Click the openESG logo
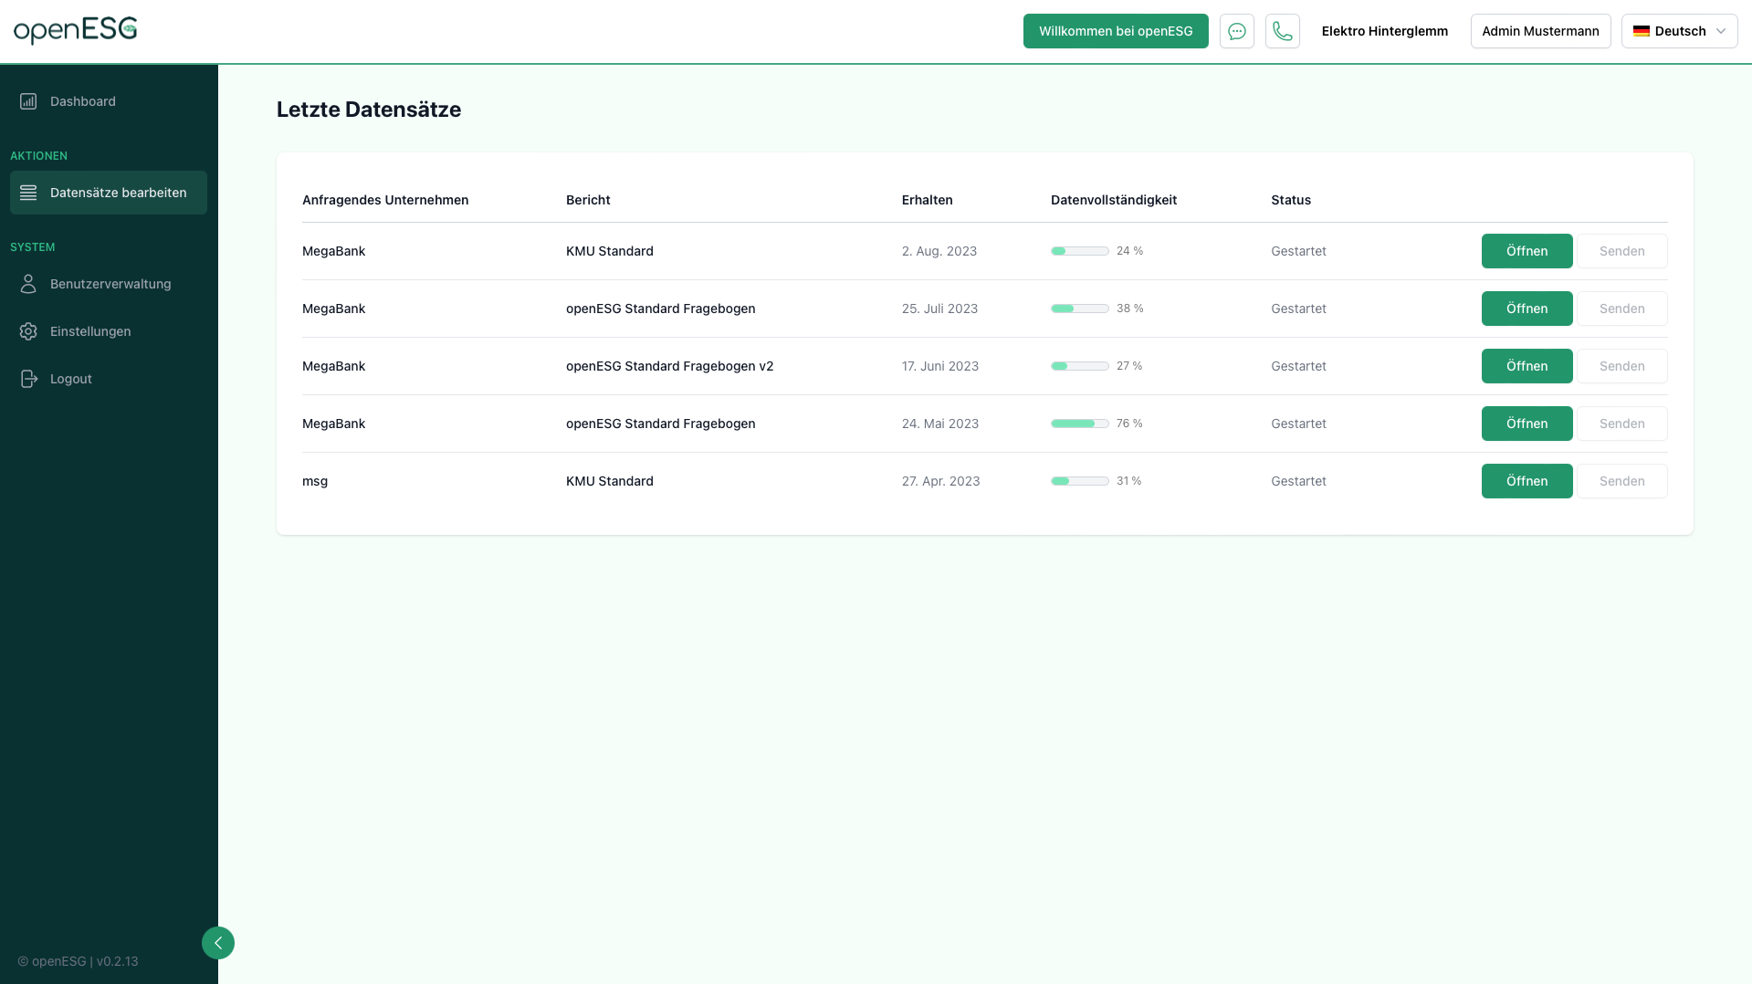Image resolution: width=1752 pixels, height=984 pixels. [76, 30]
